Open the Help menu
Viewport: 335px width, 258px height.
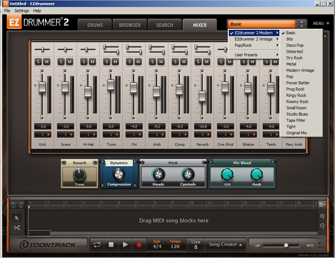[37, 11]
